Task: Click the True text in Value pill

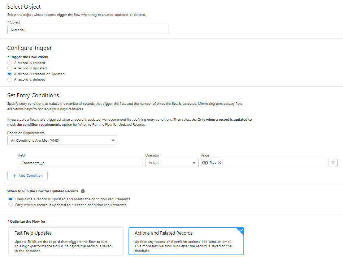Action: pos(213,163)
